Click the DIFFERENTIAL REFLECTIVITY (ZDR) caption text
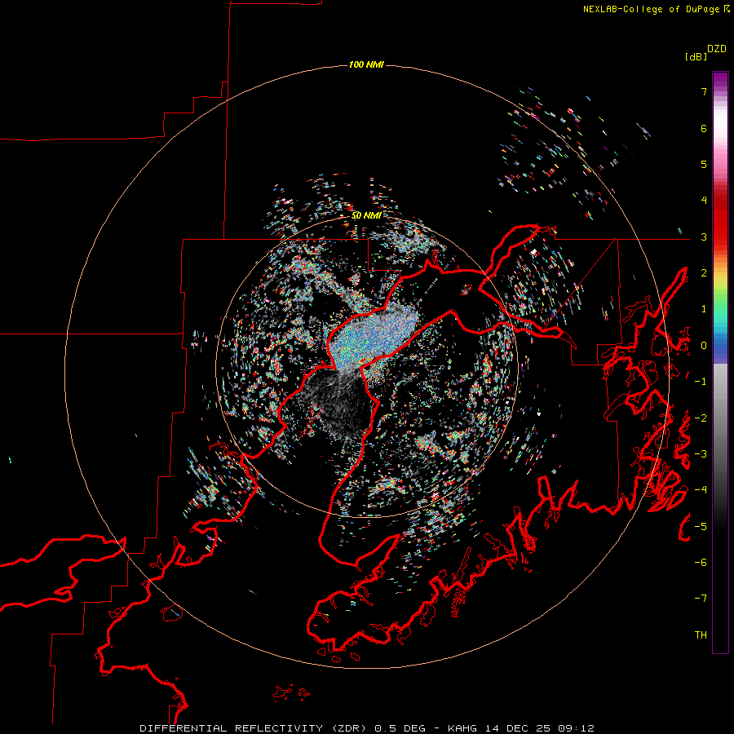The width and height of the screenshot is (734, 734). (254, 728)
